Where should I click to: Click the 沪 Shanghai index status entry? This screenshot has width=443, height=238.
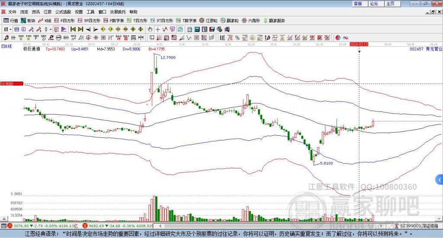pyautogui.click(x=42, y=226)
